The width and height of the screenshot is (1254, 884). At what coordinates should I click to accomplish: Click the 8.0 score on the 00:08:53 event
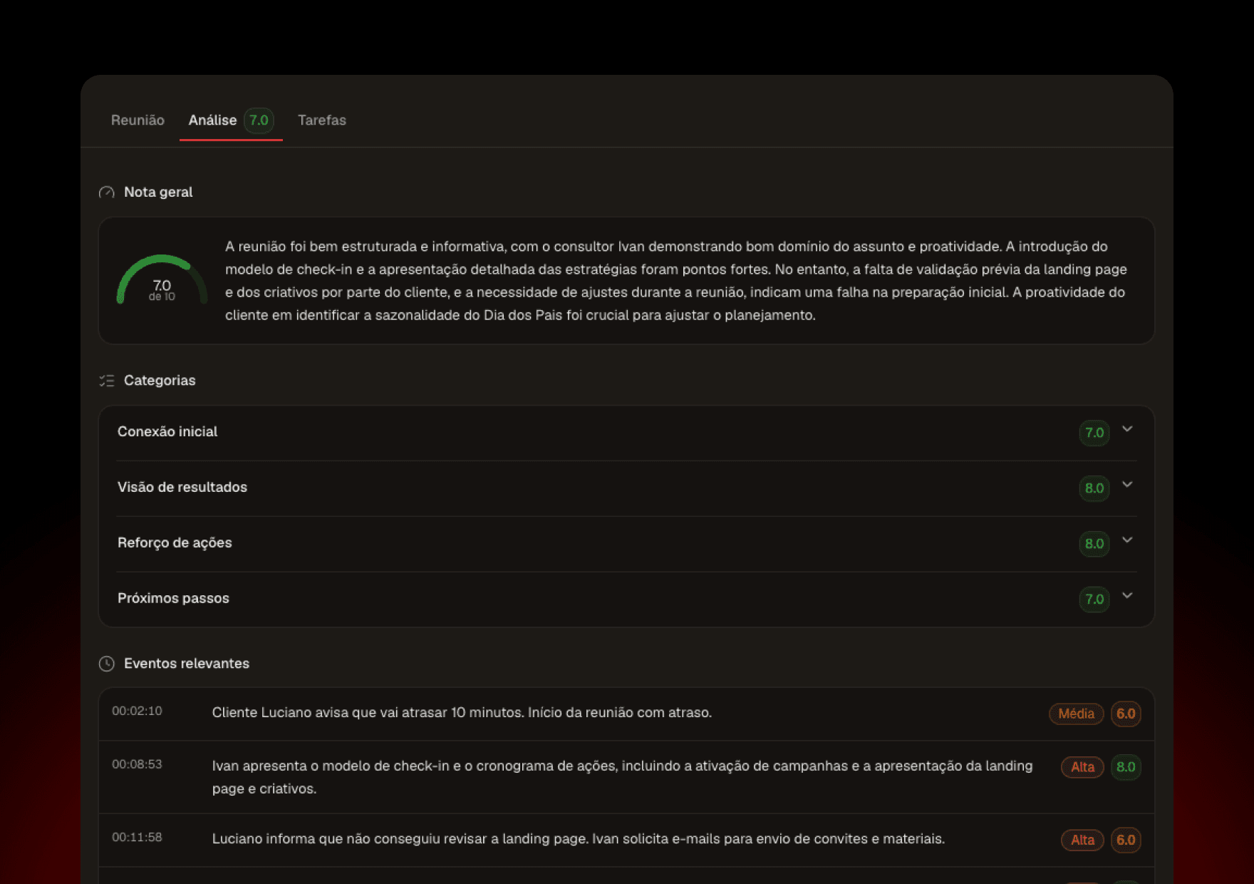(1126, 767)
